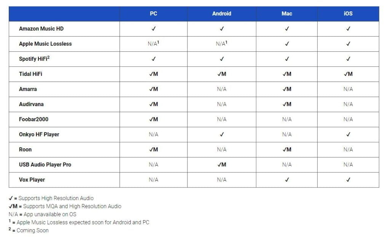Select Spotify HiFi's iOS checkmark
The width and height of the screenshot is (390, 238).
click(348, 59)
